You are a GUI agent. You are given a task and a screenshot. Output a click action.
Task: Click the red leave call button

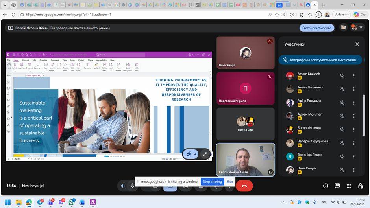click(244, 186)
